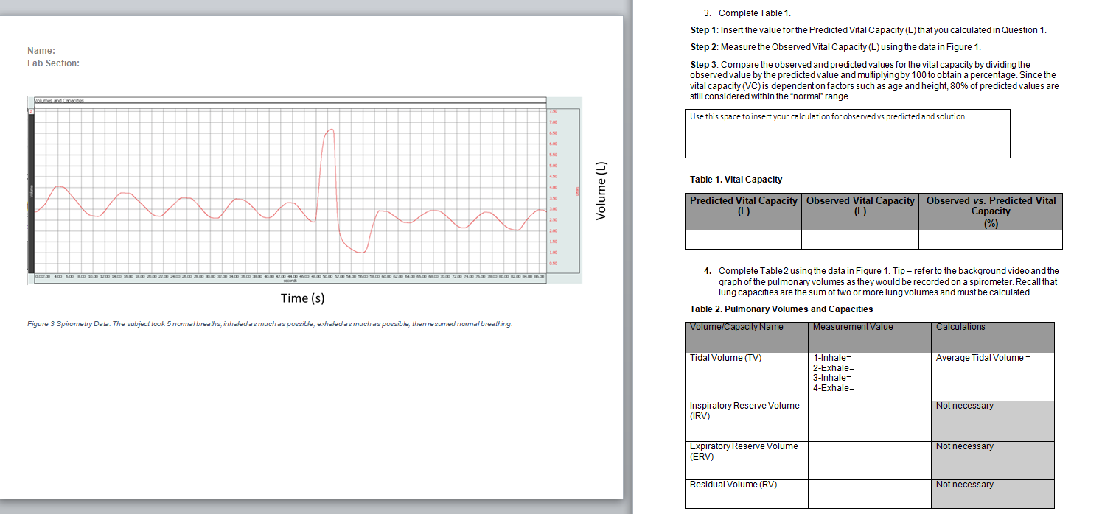This screenshot has width=1116, height=514.
Task: Click the "Residual Volume (RV)" cell
Action: (x=746, y=494)
